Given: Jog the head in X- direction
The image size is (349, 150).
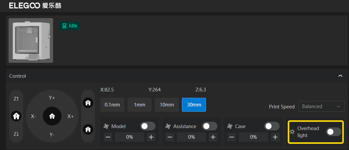Looking at the screenshot, I should [x=34, y=116].
